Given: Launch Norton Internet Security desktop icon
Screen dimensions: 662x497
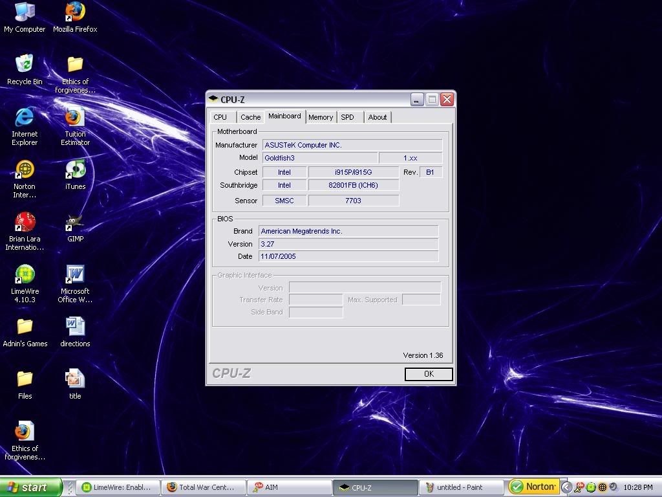Looking at the screenshot, I should [25, 170].
